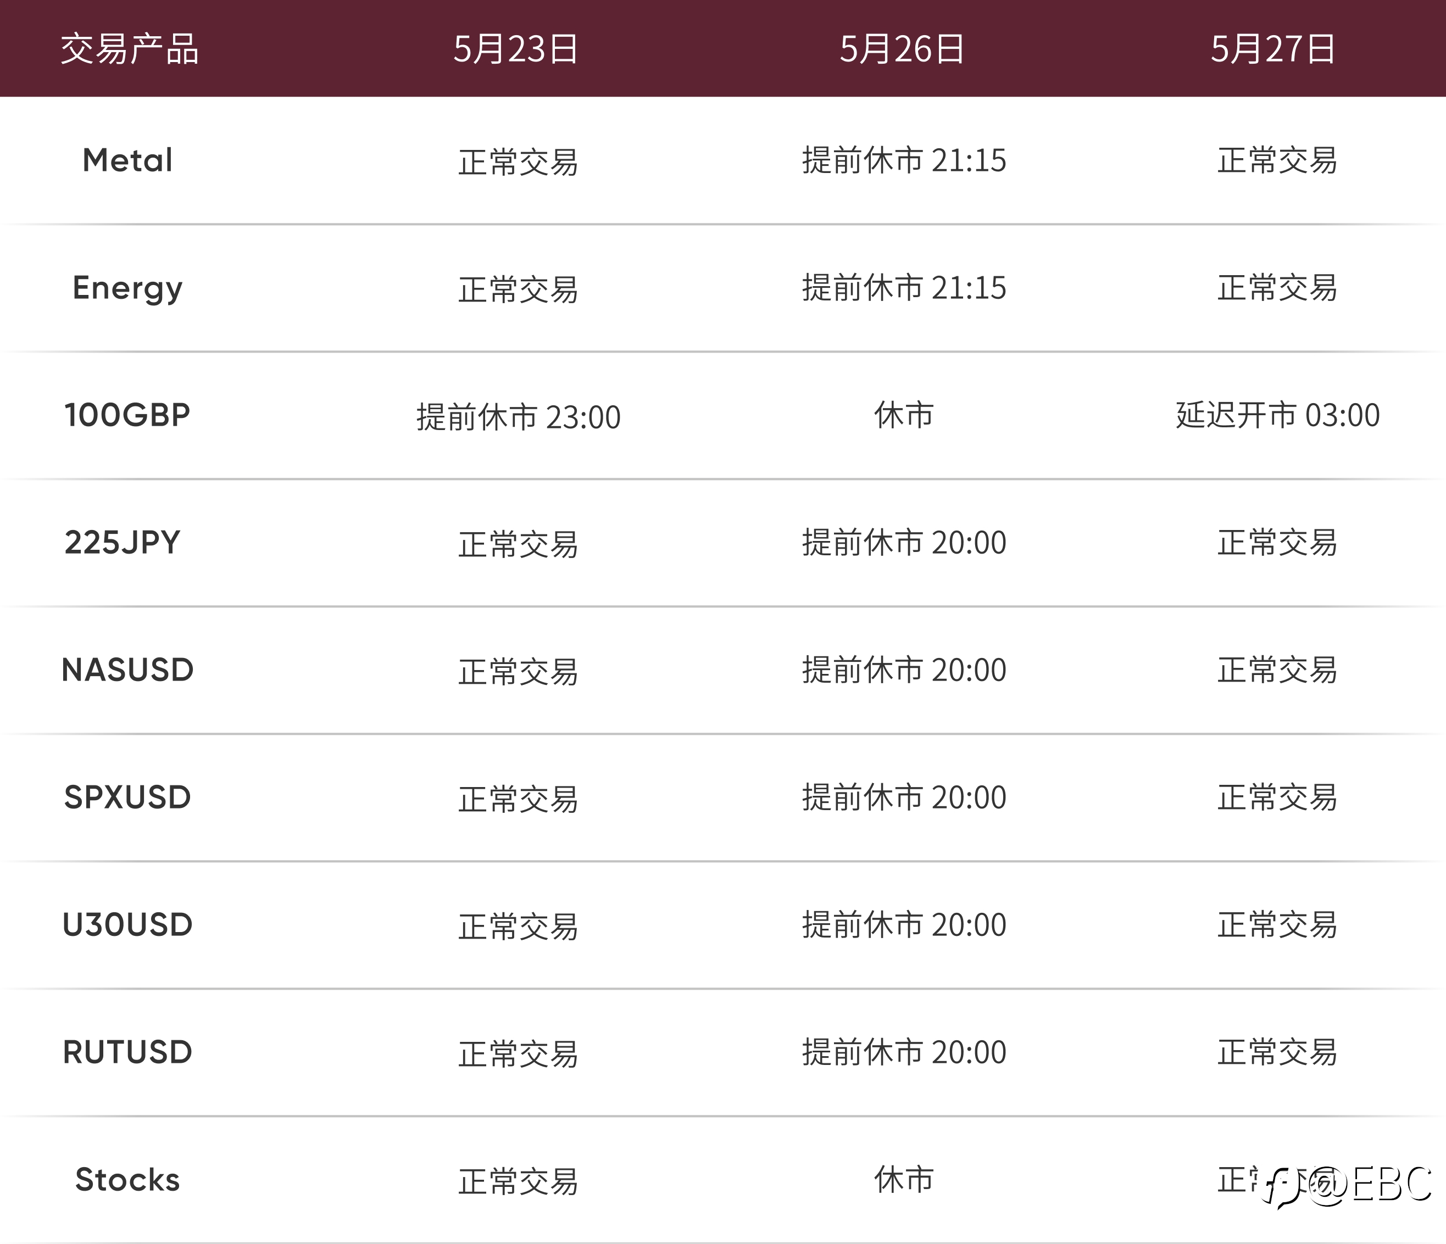Screen dimensions: 1446x1244
Task: Click the U30USD product label
Action: click(127, 925)
